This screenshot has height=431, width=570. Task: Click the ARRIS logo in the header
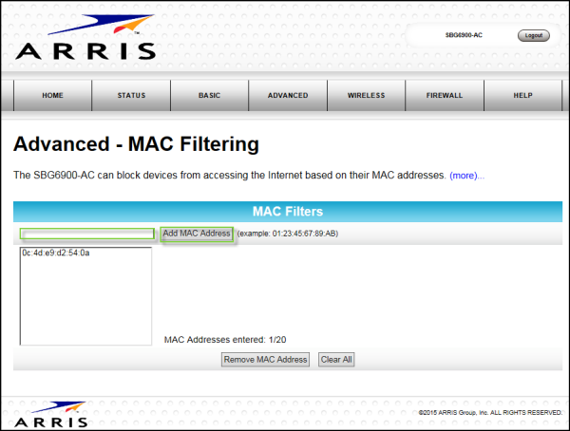tap(85, 39)
